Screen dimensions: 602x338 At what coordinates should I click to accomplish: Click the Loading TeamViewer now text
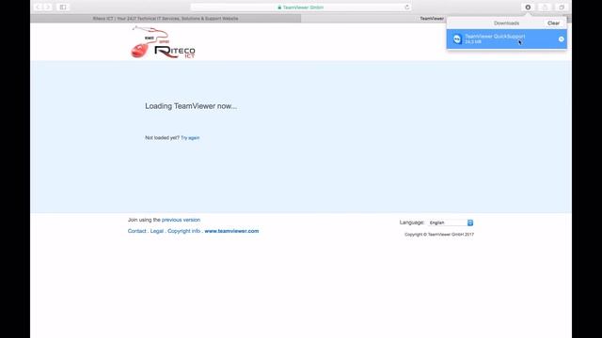[191, 106]
